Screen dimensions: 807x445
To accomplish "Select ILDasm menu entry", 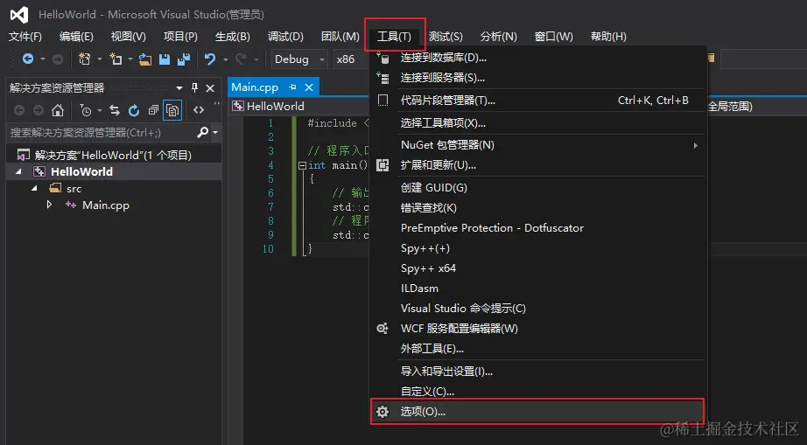I will tap(537, 289).
